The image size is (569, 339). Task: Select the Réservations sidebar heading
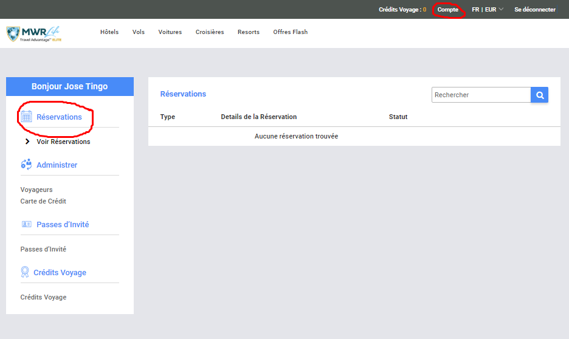[59, 117]
